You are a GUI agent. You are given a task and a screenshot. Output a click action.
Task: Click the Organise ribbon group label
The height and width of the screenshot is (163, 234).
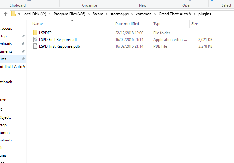90,5
